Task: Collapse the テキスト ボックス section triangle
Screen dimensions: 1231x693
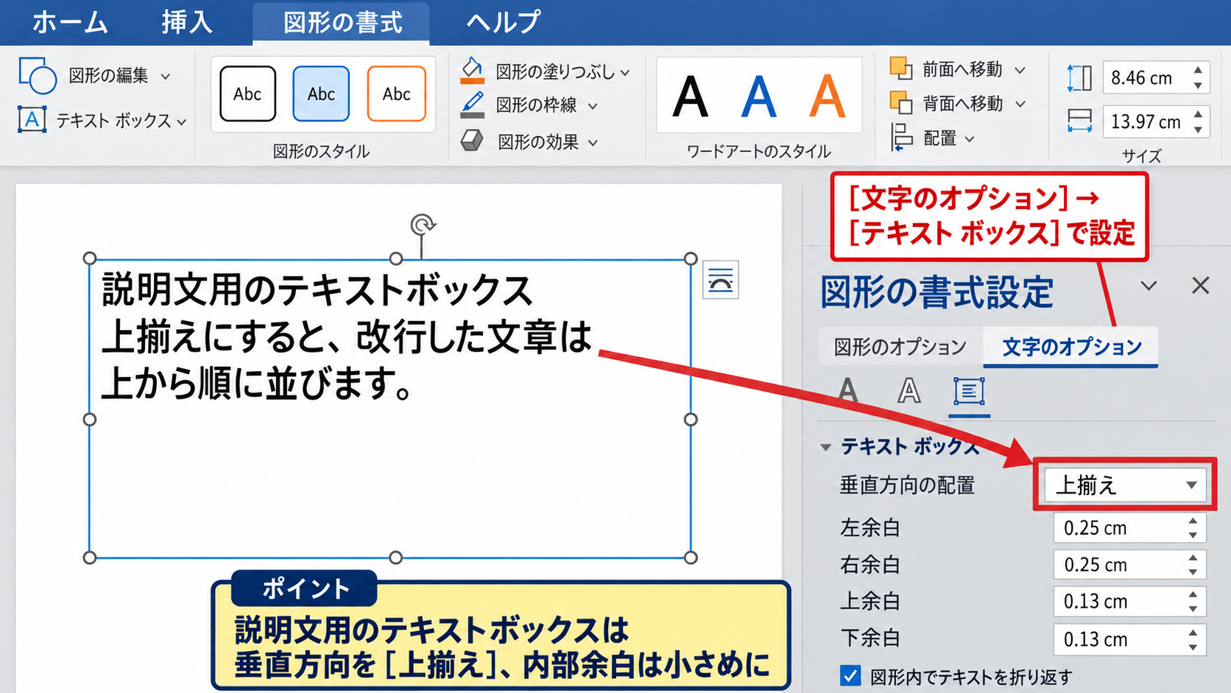Action: point(826,447)
